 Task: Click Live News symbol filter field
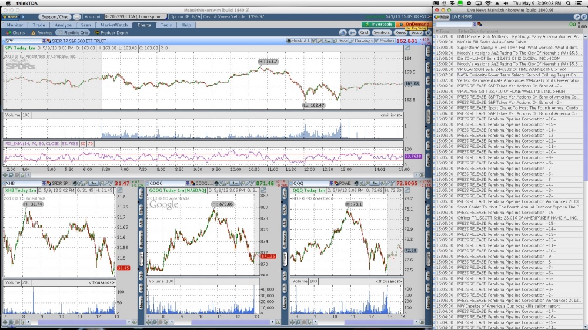pyautogui.click(x=453, y=24)
